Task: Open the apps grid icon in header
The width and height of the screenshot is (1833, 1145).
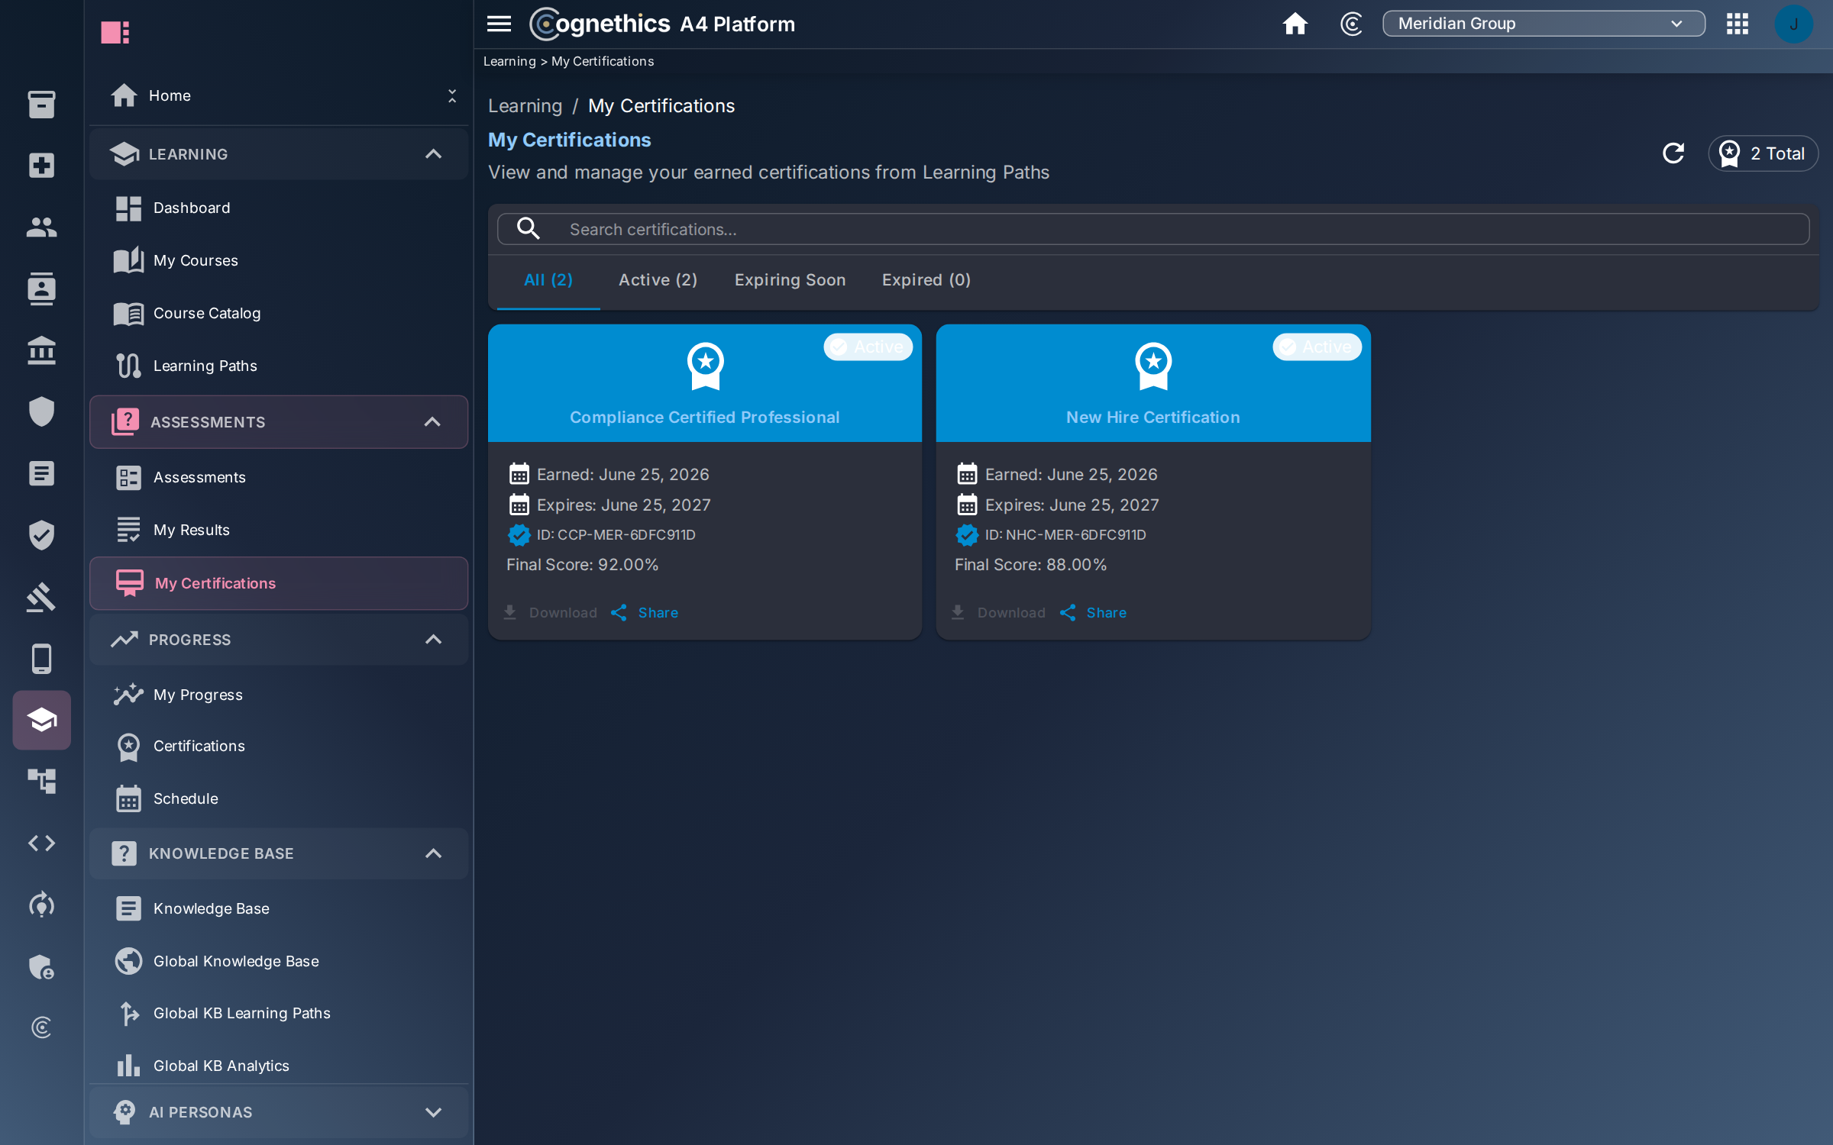Action: click(1738, 24)
